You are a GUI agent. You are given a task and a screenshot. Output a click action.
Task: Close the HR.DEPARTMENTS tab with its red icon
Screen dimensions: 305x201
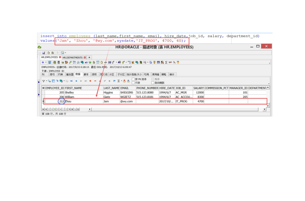pos(85,57)
